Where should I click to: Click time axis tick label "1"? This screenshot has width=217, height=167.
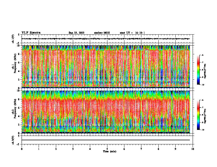39,149
